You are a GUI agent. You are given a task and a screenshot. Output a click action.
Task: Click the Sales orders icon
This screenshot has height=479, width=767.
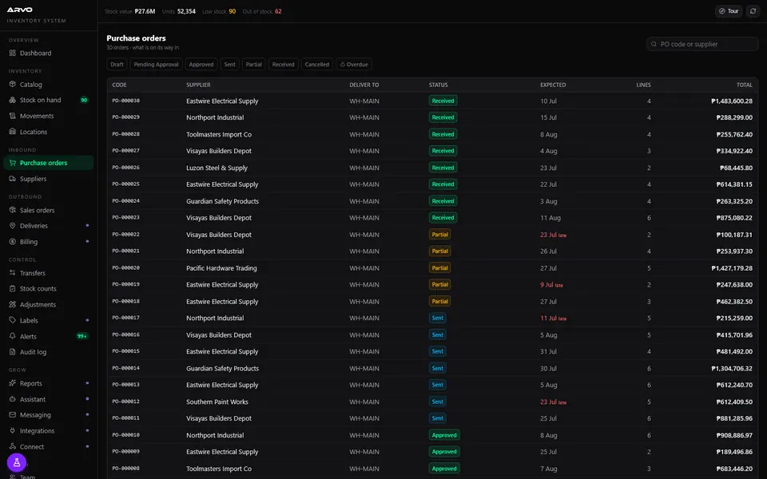pyautogui.click(x=12, y=210)
